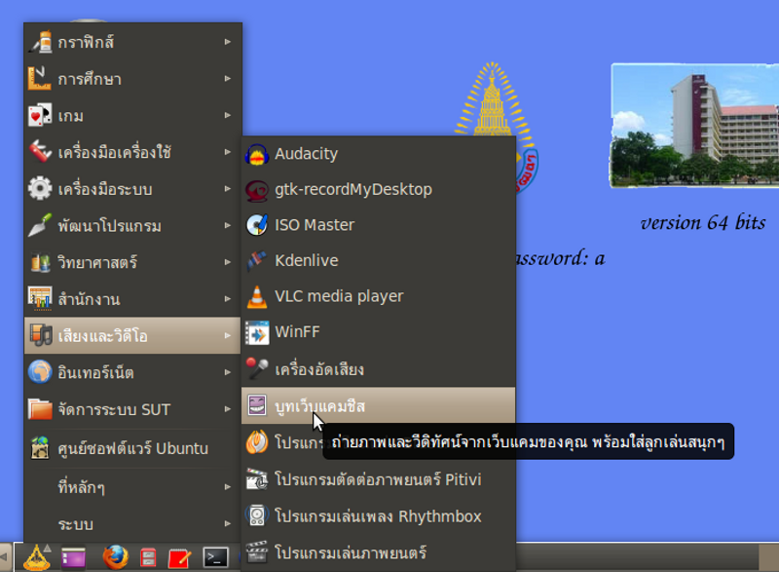Viewport: 779px width, 572px height.
Task: Open ศูนย์ซอฟต์แวร์ Ubuntu menu entry
Action: [x=132, y=448]
